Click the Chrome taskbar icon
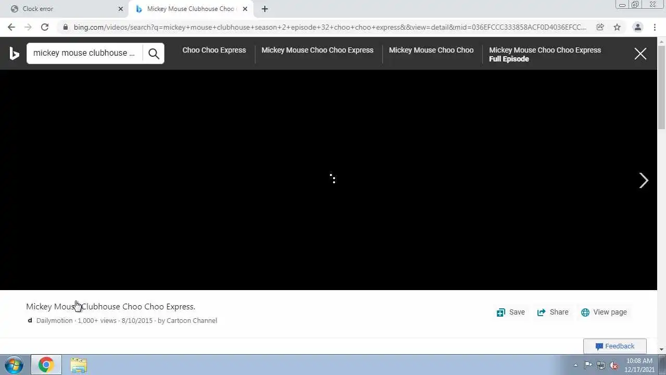This screenshot has width=666, height=375. (x=46, y=365)
